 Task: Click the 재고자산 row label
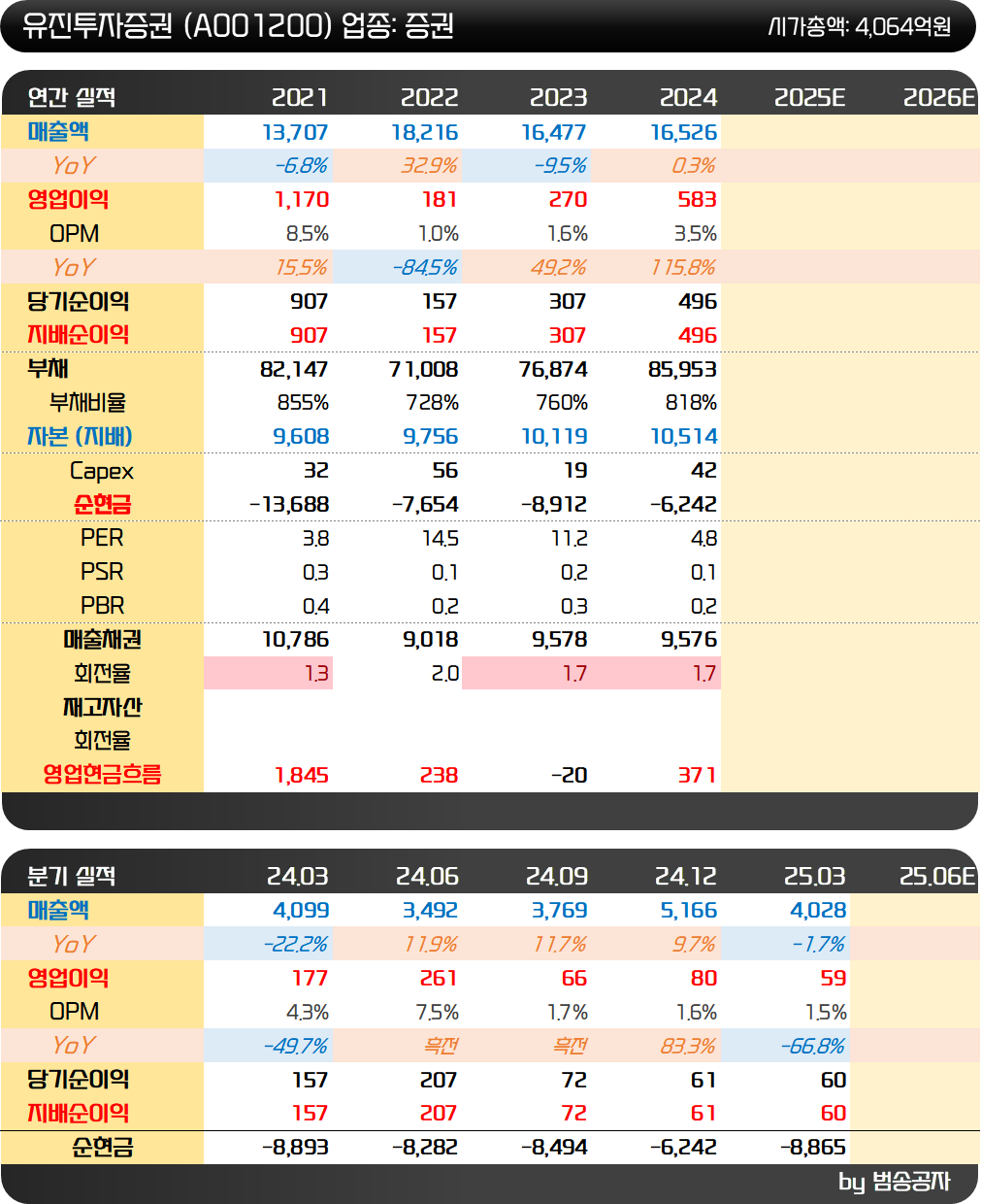tap(103, 707)
